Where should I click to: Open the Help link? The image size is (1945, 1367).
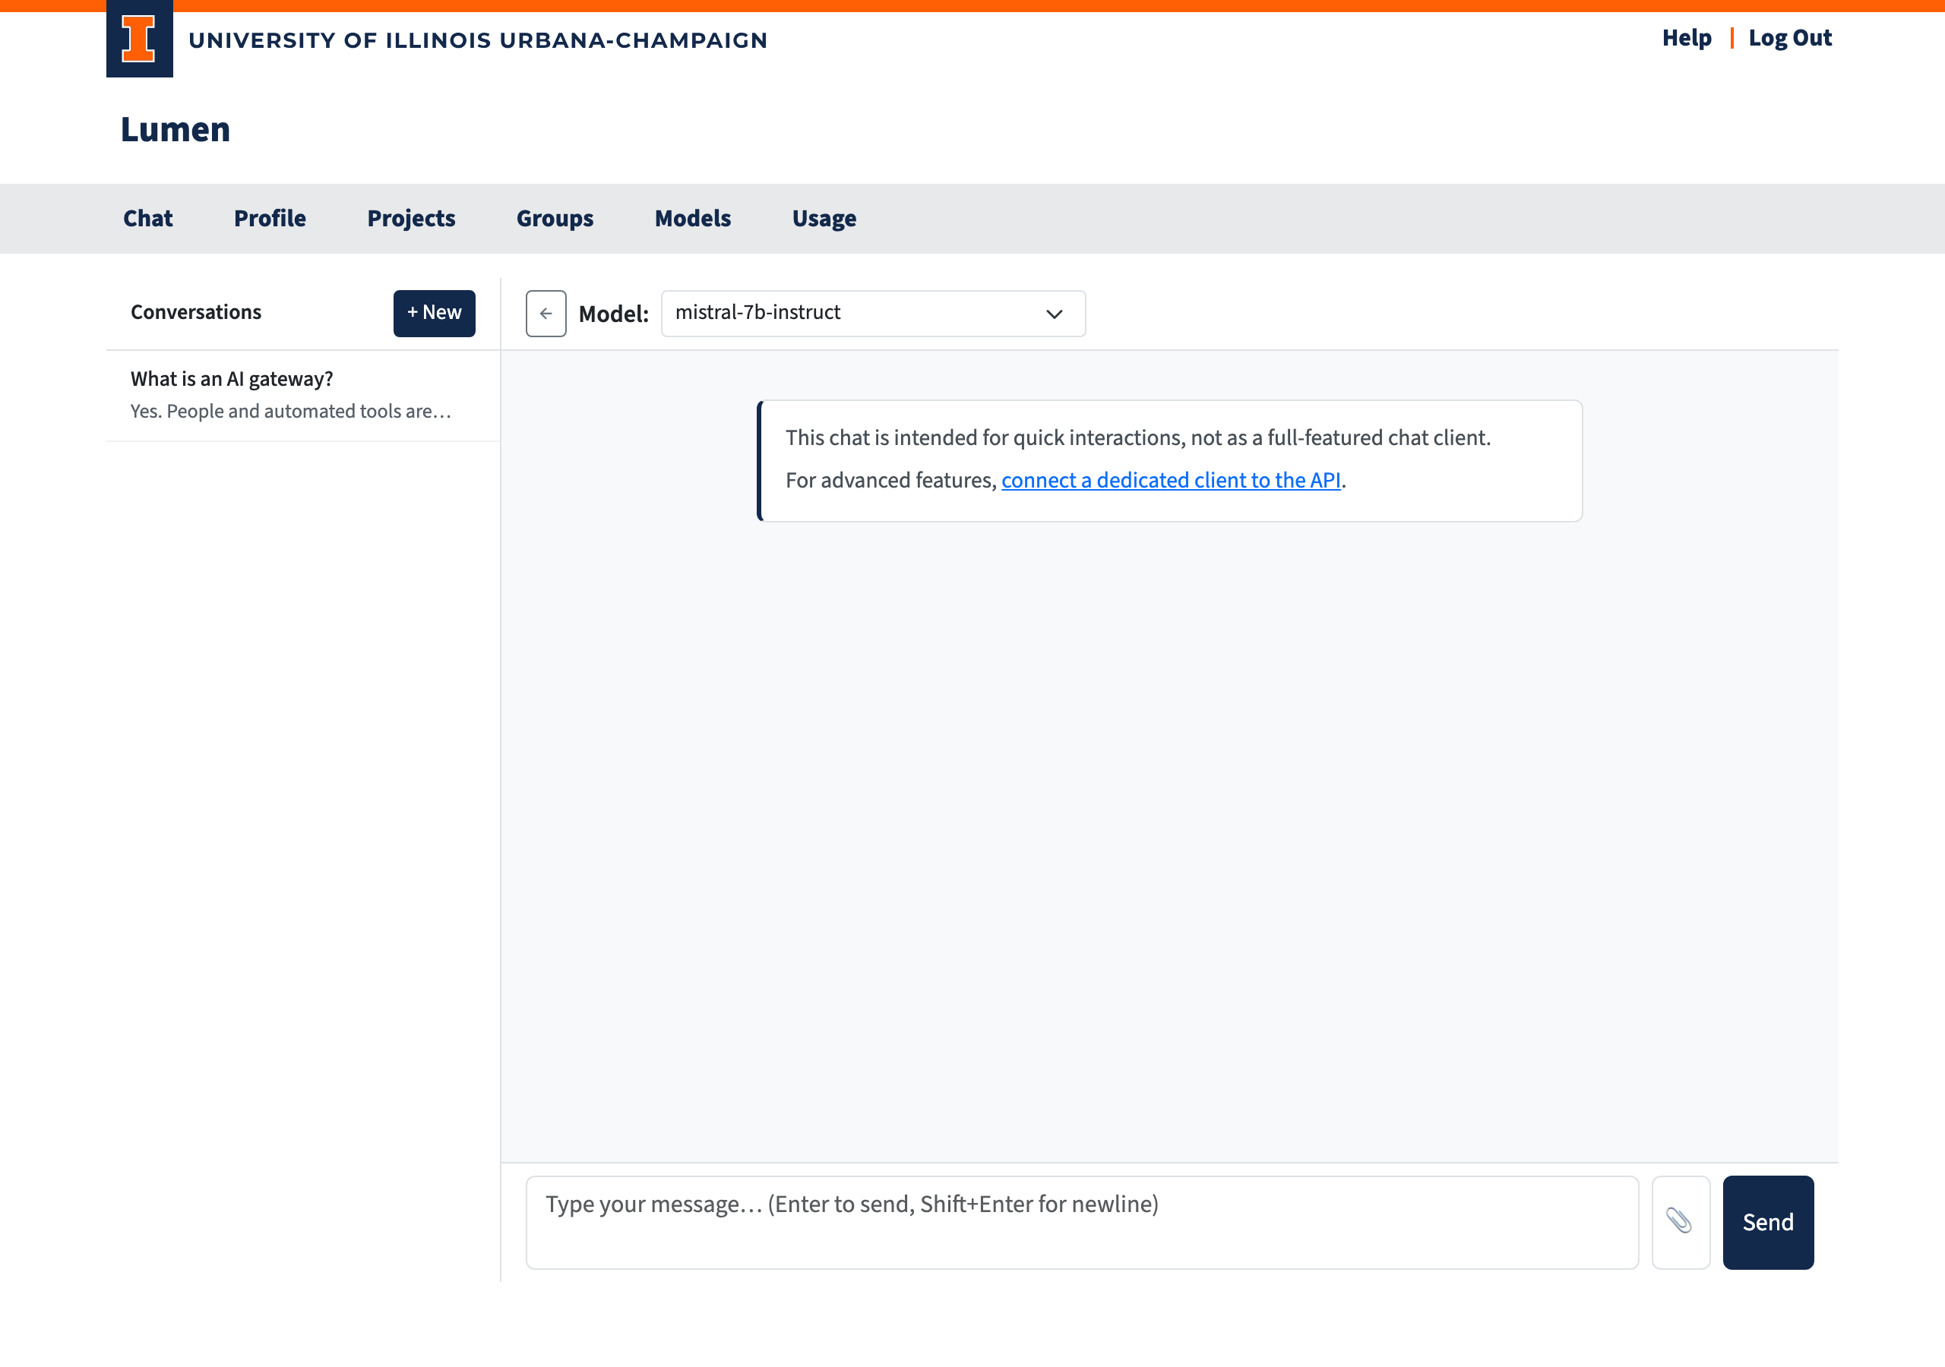pyautogui.click(x=1686, y=38)
